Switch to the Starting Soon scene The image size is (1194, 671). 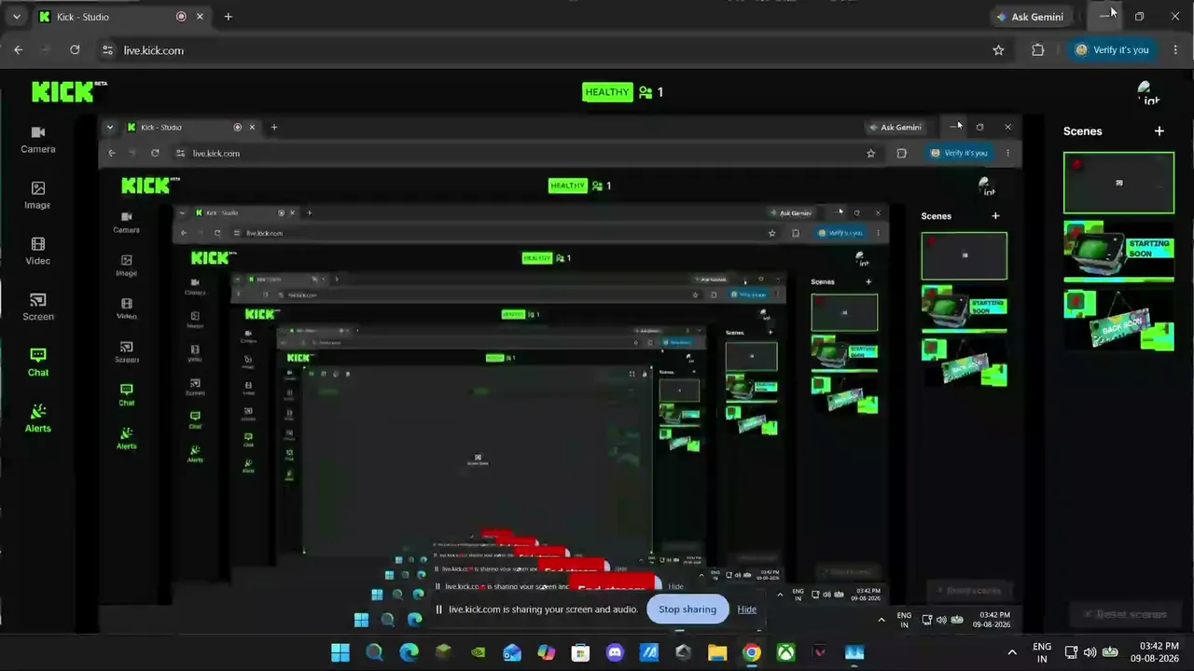1118,252
